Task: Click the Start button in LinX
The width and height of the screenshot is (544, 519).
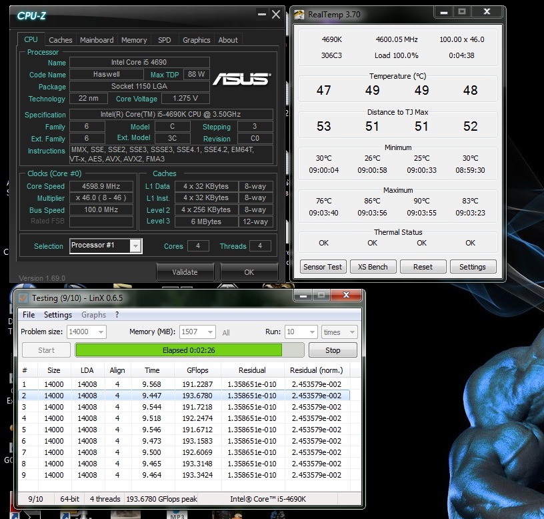Action: (46, 350)
